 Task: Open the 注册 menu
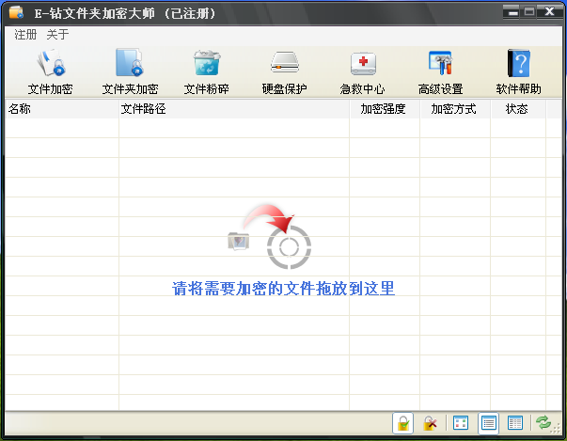(25, 35)
